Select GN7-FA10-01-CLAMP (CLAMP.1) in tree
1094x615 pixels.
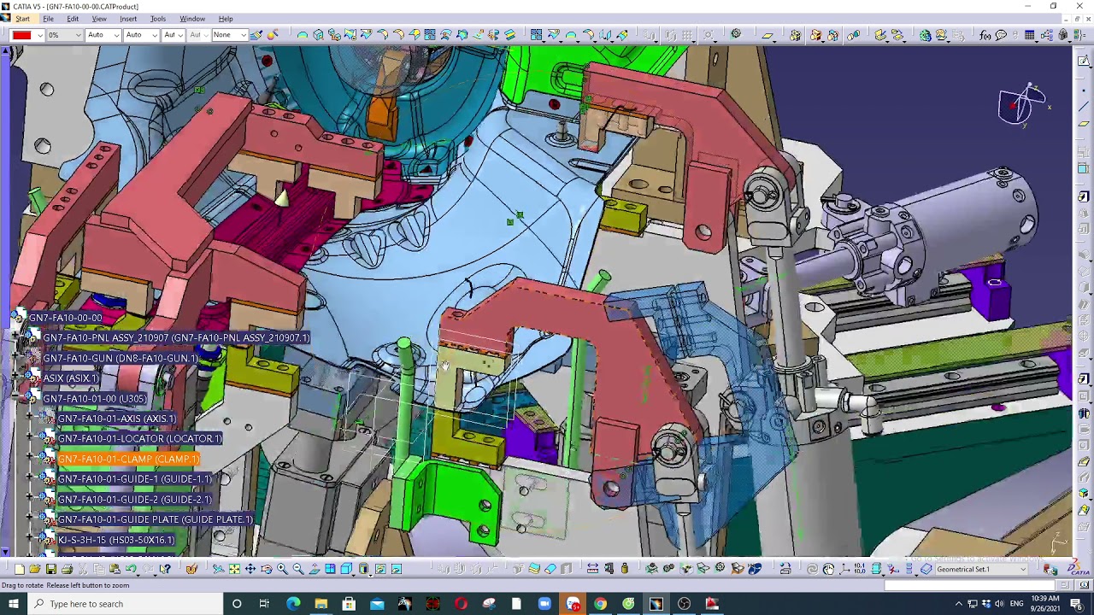128,460
